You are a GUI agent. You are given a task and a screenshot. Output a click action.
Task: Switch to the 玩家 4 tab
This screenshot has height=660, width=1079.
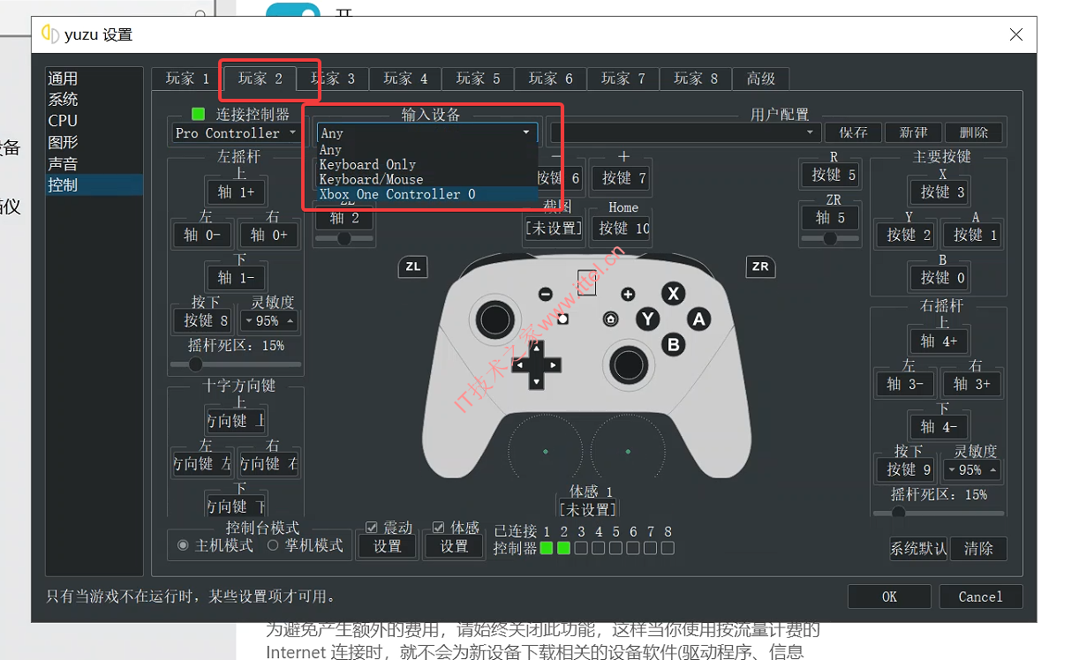pyautogui.click(x=405, y=79)
